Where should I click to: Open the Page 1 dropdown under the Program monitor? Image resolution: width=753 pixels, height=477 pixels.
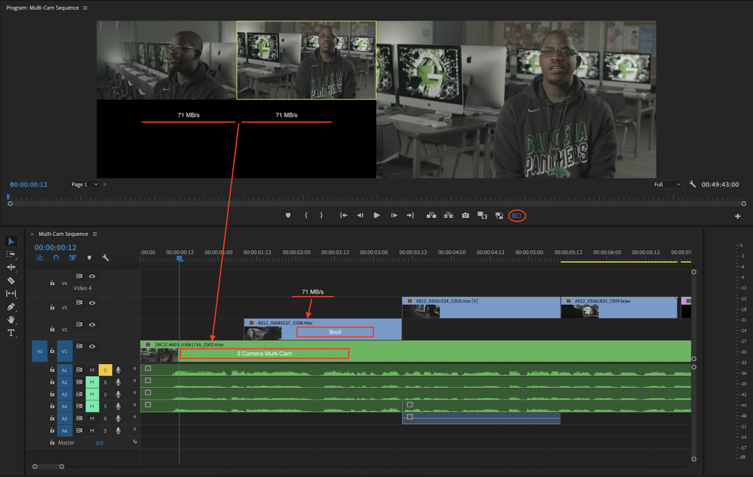(83, 184)
